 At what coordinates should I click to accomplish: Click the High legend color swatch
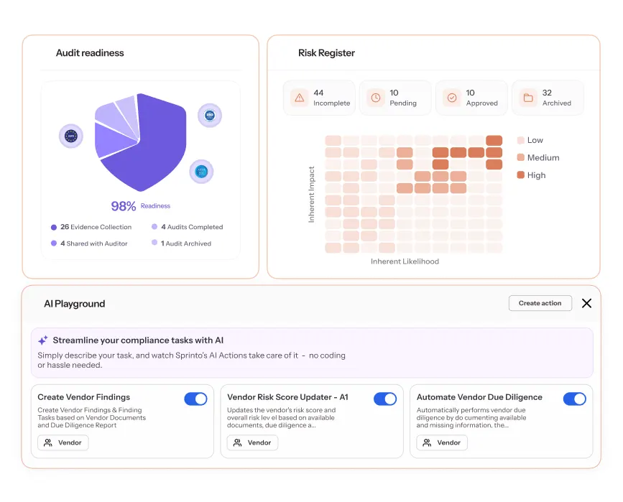(x=521, y=175)
